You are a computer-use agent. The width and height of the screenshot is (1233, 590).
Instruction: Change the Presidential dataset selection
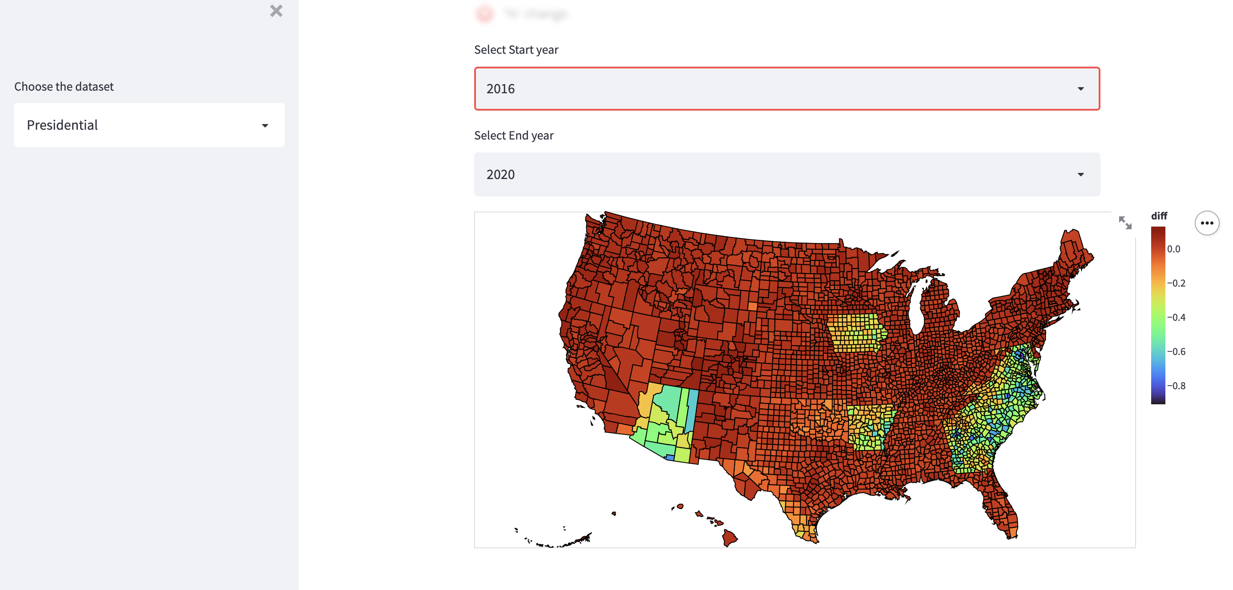pyautogui.click(x=149, y=125)
